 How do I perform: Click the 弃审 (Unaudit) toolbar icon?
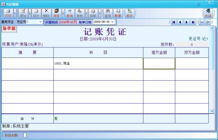(x=93, y=13)
